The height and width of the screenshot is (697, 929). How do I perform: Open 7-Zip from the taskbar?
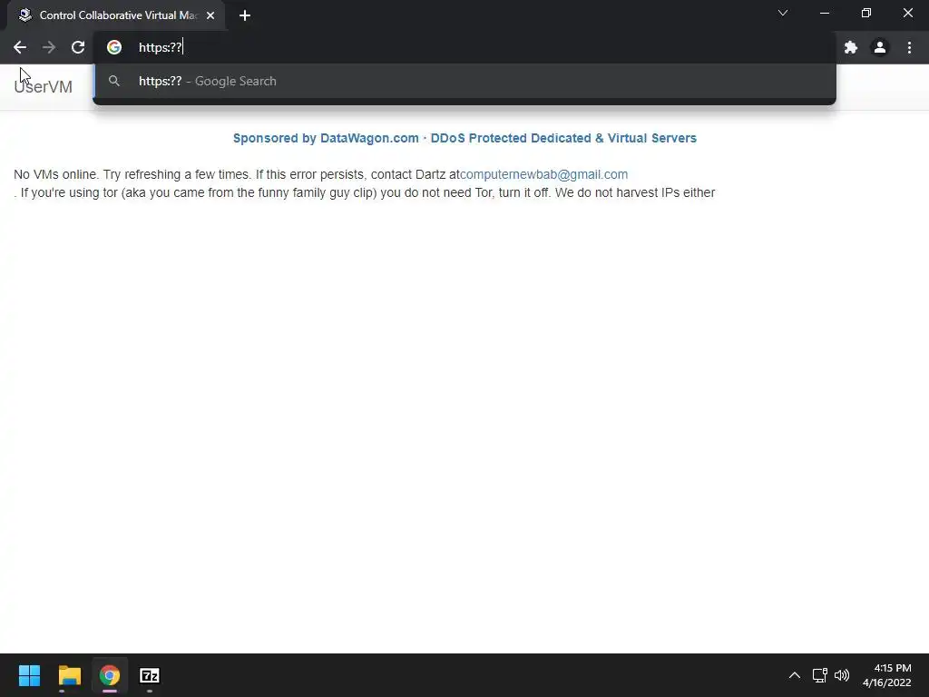point(150,675)
